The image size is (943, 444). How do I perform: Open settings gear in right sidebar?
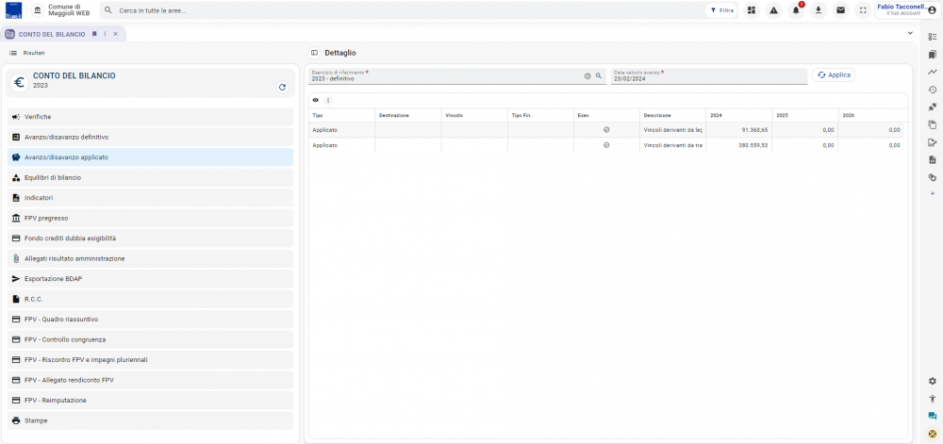(x=933, y=381)
